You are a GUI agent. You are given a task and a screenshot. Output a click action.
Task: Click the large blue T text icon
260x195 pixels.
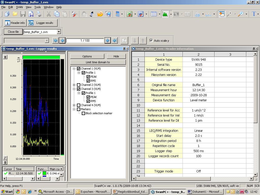[254, 14]
